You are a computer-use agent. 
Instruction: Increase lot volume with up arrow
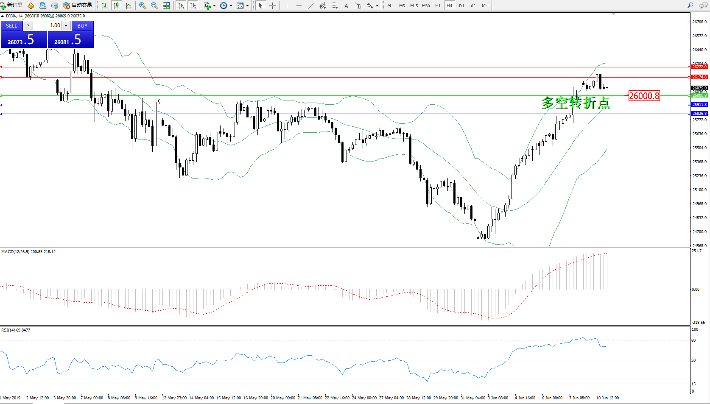tap(66, 25)
